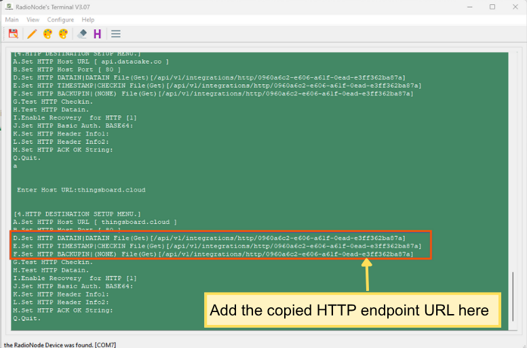Click the highlighted BACKUPIN File endpoint line
Image resolution: width=527 pixels, height=348 pixels.
[x=213, y=254]
